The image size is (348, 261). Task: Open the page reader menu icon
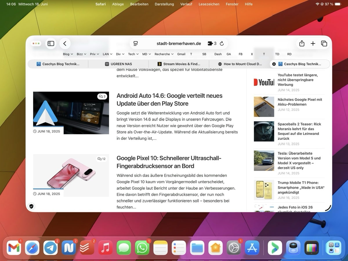point(135,43)
